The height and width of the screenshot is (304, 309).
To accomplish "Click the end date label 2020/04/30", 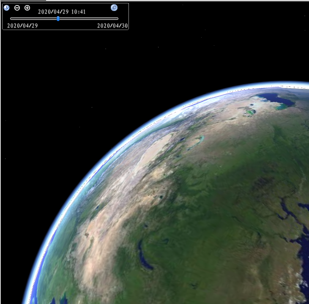I will point(112,26).
